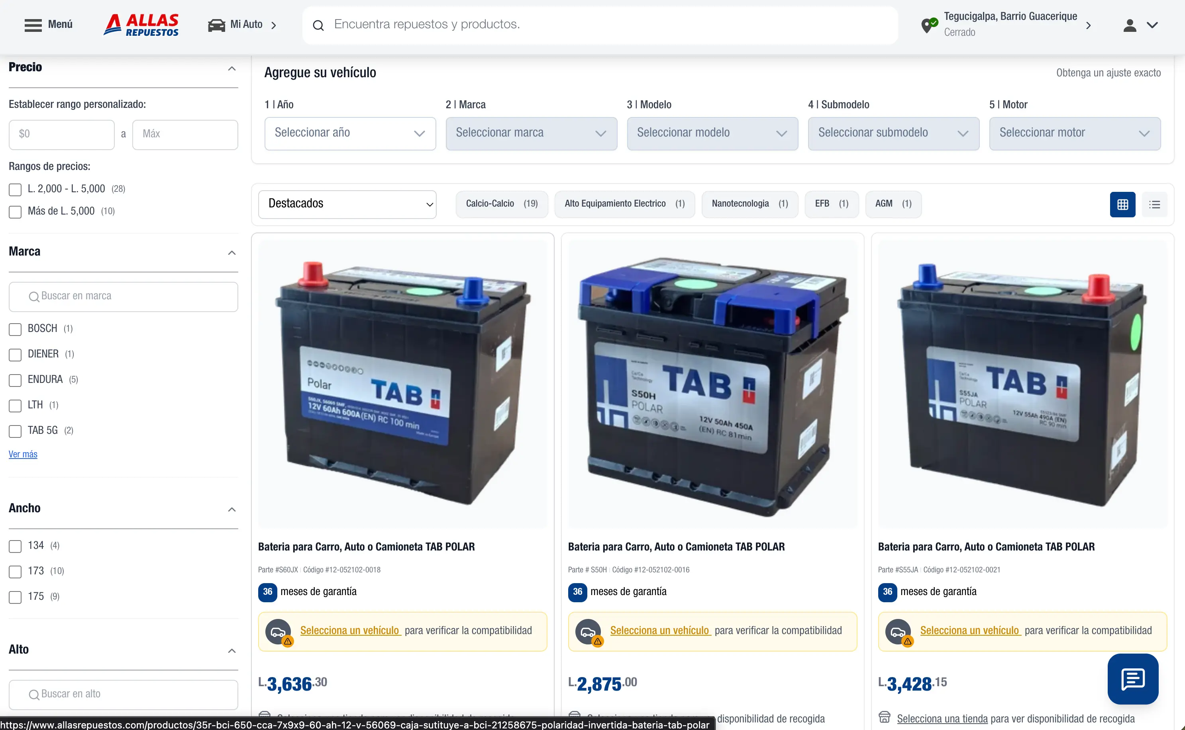Viewport: 1185px width, 730px height.
Task: Open the S50H battery title link
Action: [676, 547]
